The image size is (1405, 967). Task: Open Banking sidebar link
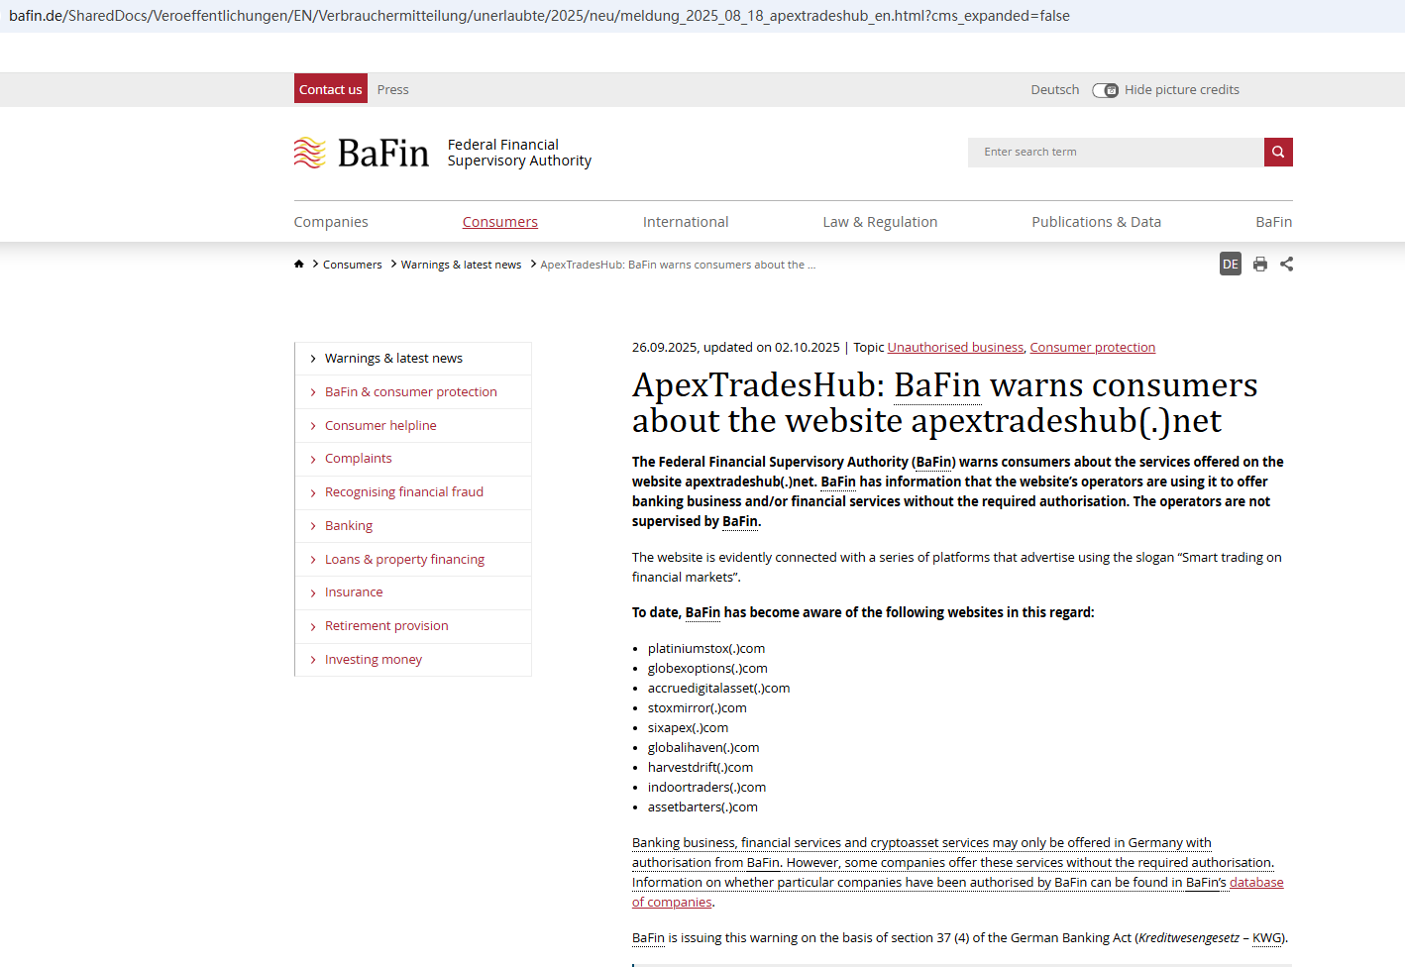click(349, 526)
